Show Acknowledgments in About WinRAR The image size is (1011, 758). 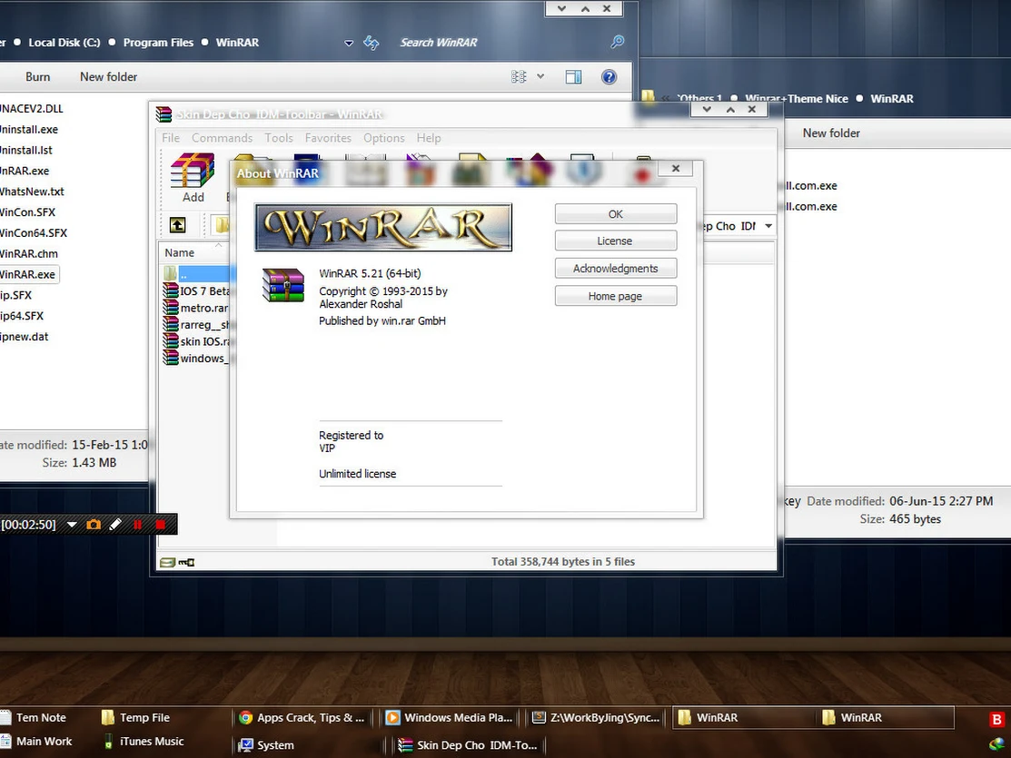click(x=616, y=268)
